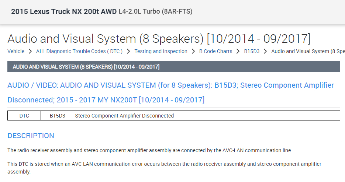Click the last Audio and Visual System breadcrumb
The width and height of the screenshot is (345, 182).
(x=307, y=51)
